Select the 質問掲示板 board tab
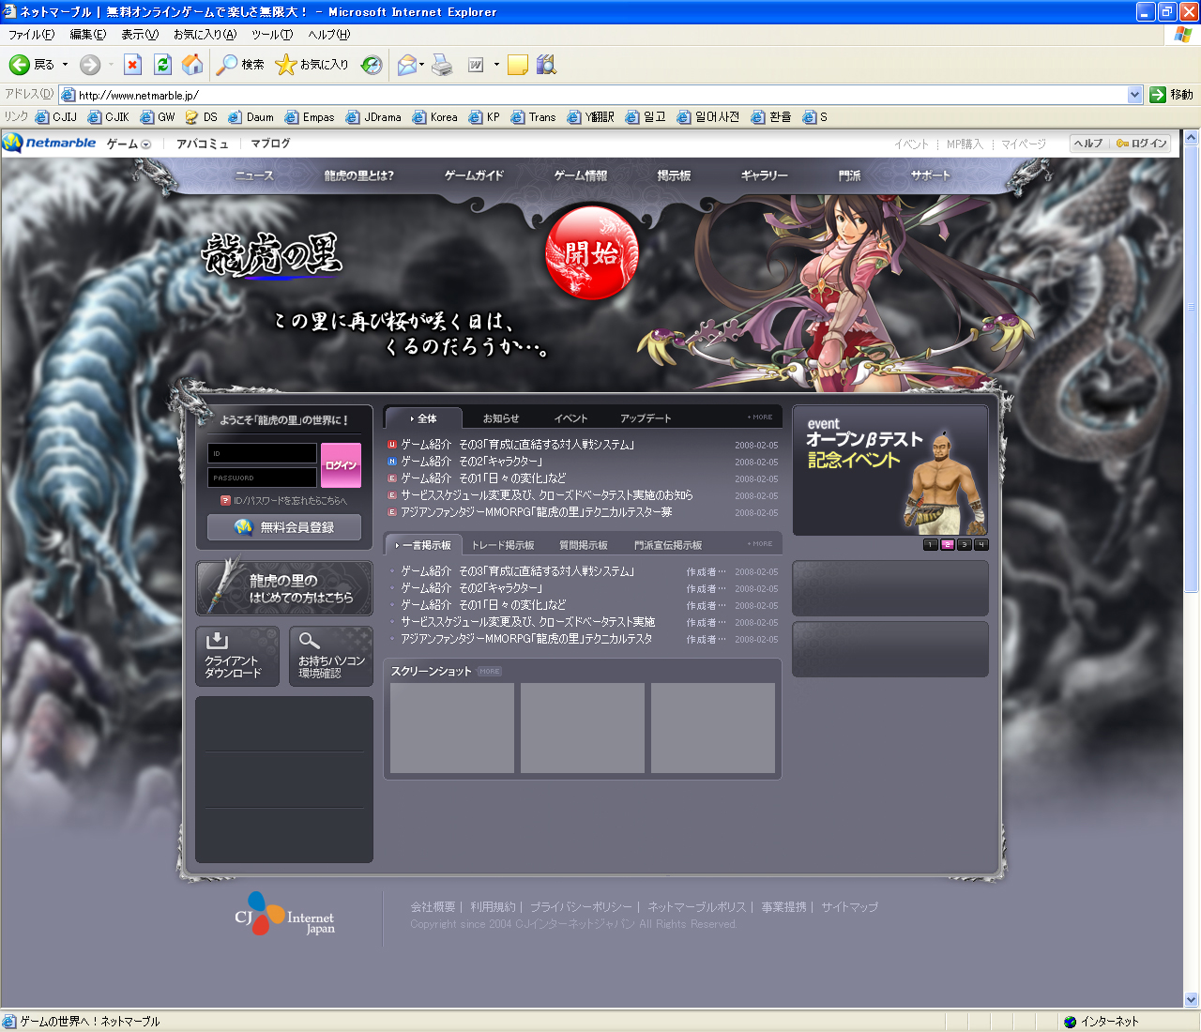 coord(584,545)
